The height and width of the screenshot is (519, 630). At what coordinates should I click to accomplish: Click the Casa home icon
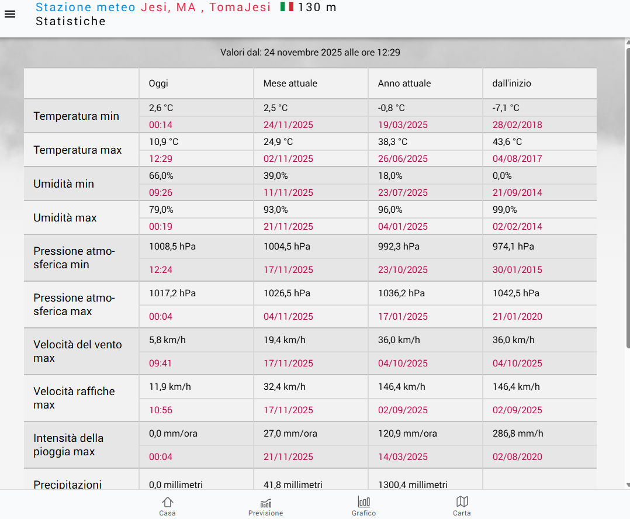coord(168,503)
